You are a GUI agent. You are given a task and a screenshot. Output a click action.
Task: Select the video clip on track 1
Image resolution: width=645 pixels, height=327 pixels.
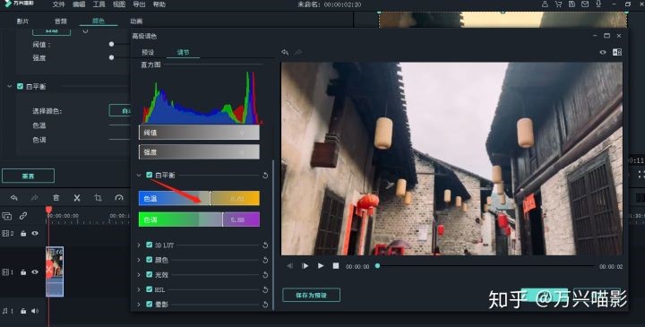click(55, 271)
